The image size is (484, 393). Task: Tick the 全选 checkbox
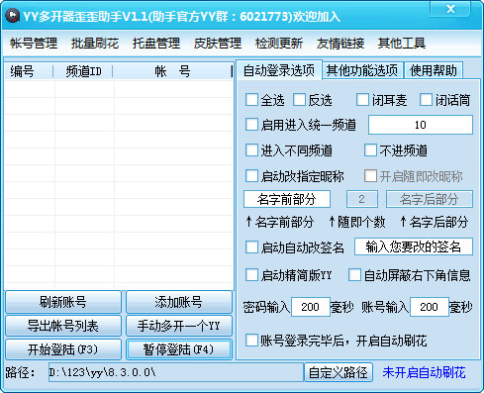pyautogui.click(x=251, y=100)
